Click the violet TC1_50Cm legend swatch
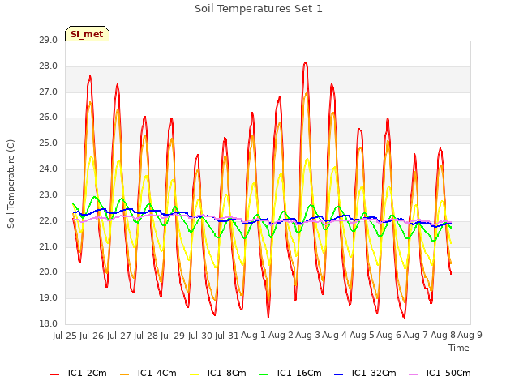The image size is (519, 389). coord(413,374)
